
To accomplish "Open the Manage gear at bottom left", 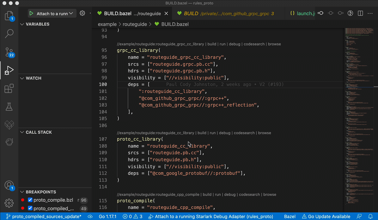I will [x=9, y=203].
